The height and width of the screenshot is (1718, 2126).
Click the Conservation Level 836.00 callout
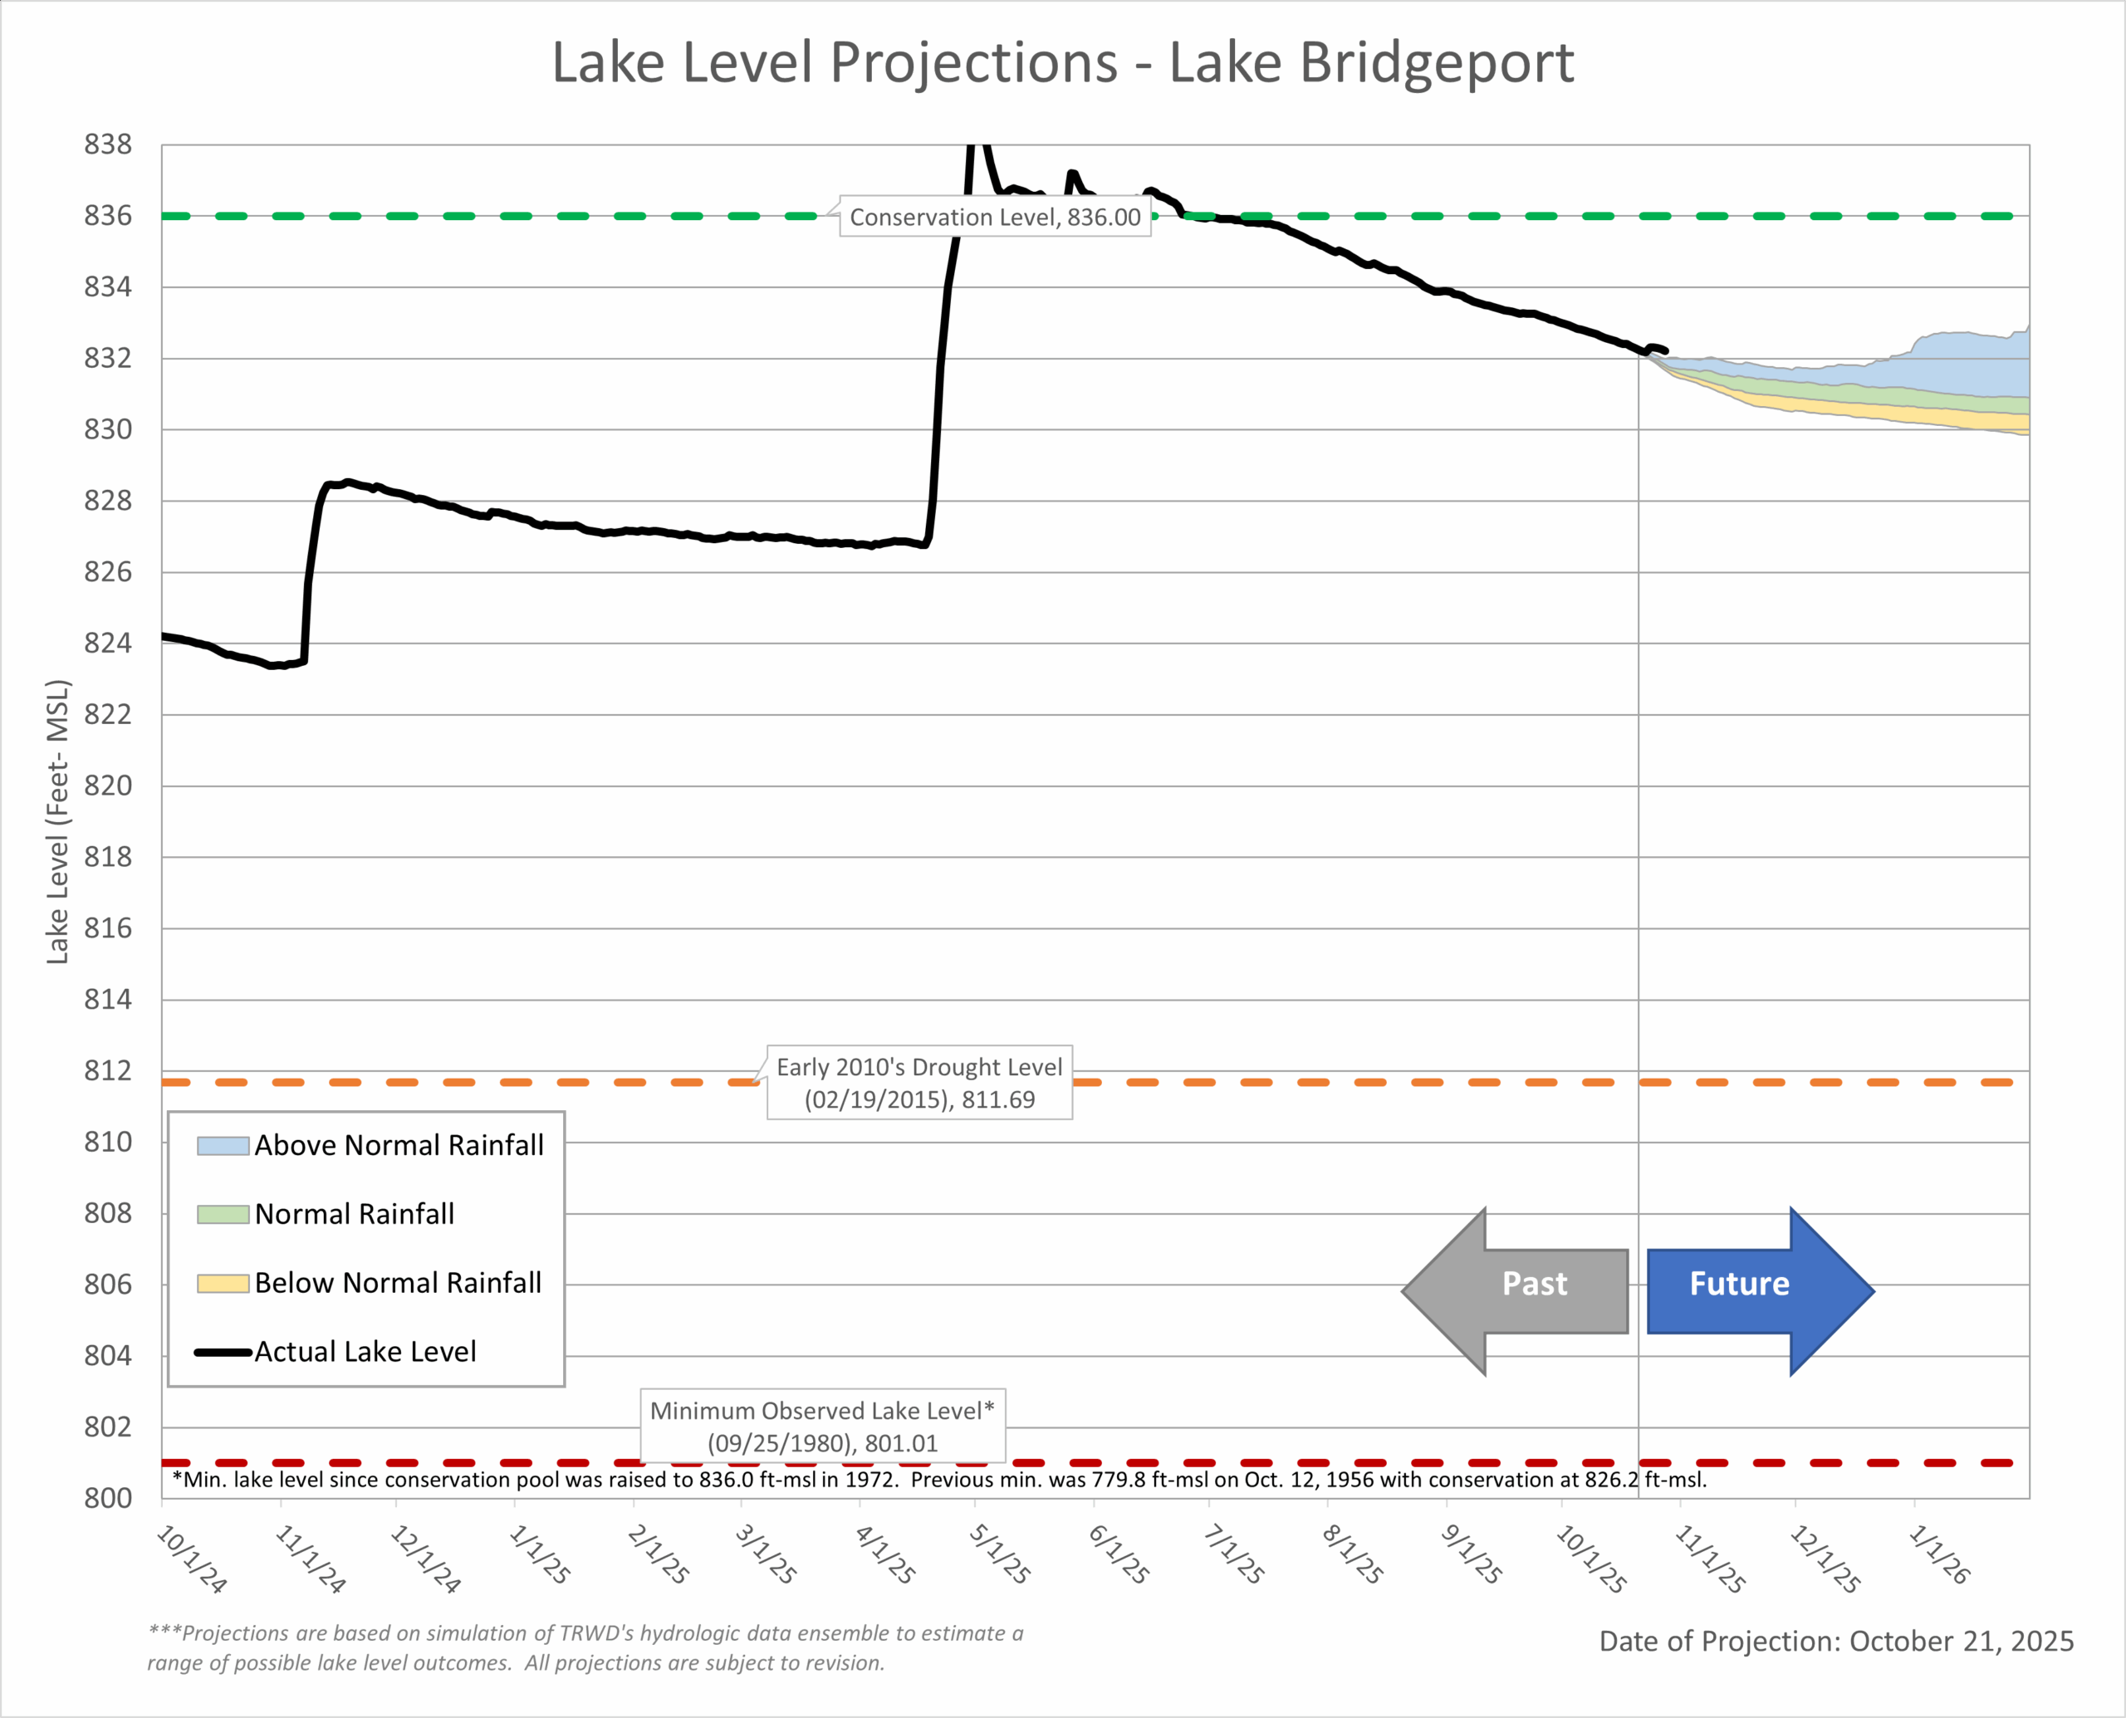pos(994,217)
